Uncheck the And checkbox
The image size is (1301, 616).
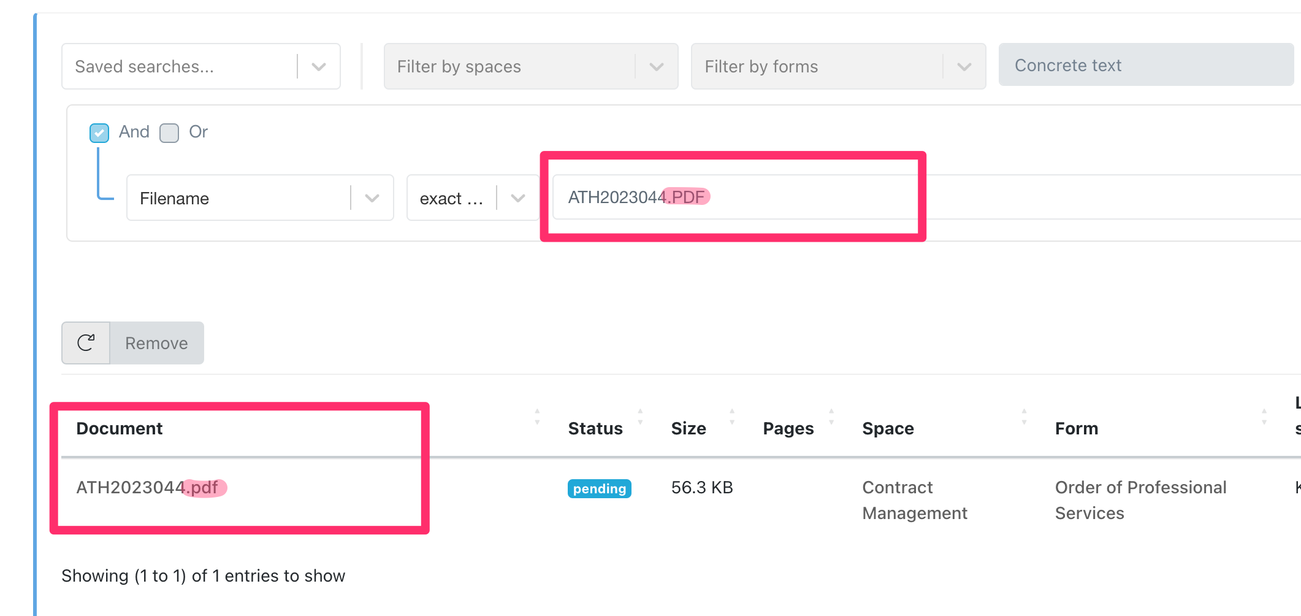[99, 133]
